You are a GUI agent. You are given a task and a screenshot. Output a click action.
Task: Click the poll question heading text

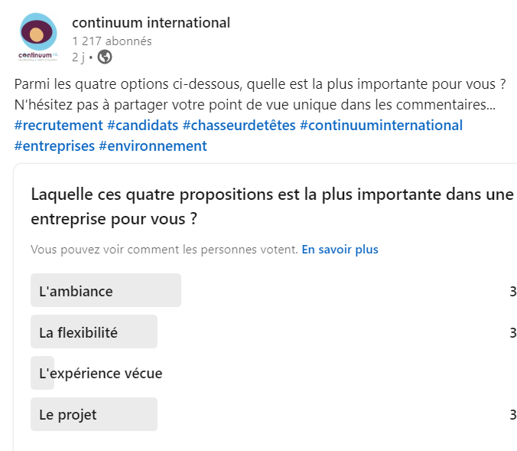pos(272,206)
